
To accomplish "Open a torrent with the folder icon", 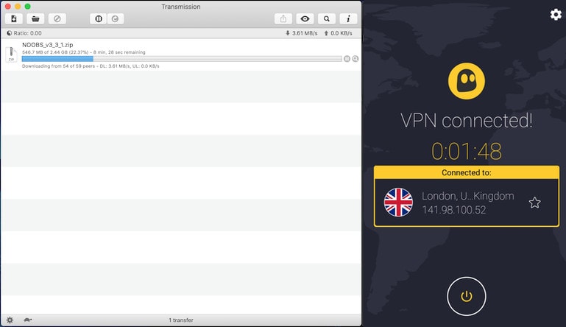I will tap(35, 19).
